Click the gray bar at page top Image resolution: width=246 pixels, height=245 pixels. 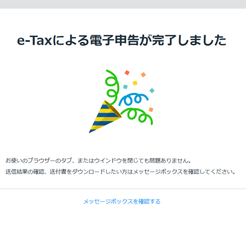coord(123,4)
